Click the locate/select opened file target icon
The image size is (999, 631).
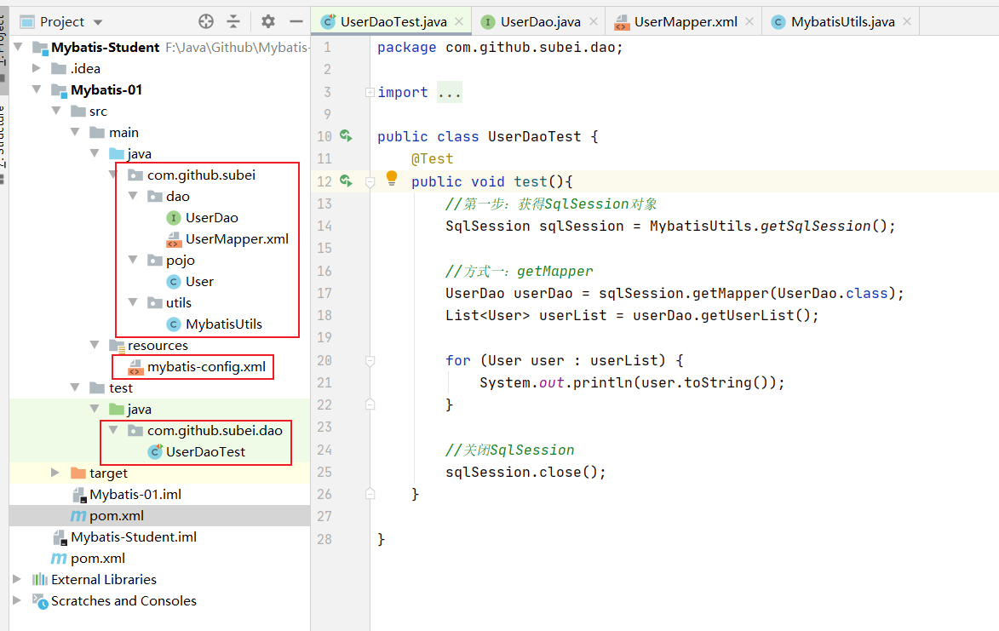click(206, 21)
